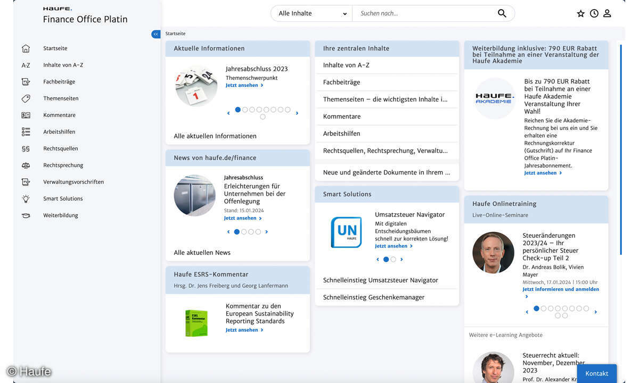Open Themenseiten in Ihre zentralen Inhalte
This screenshot has width=639, height=383.
(x=387, y=99)
